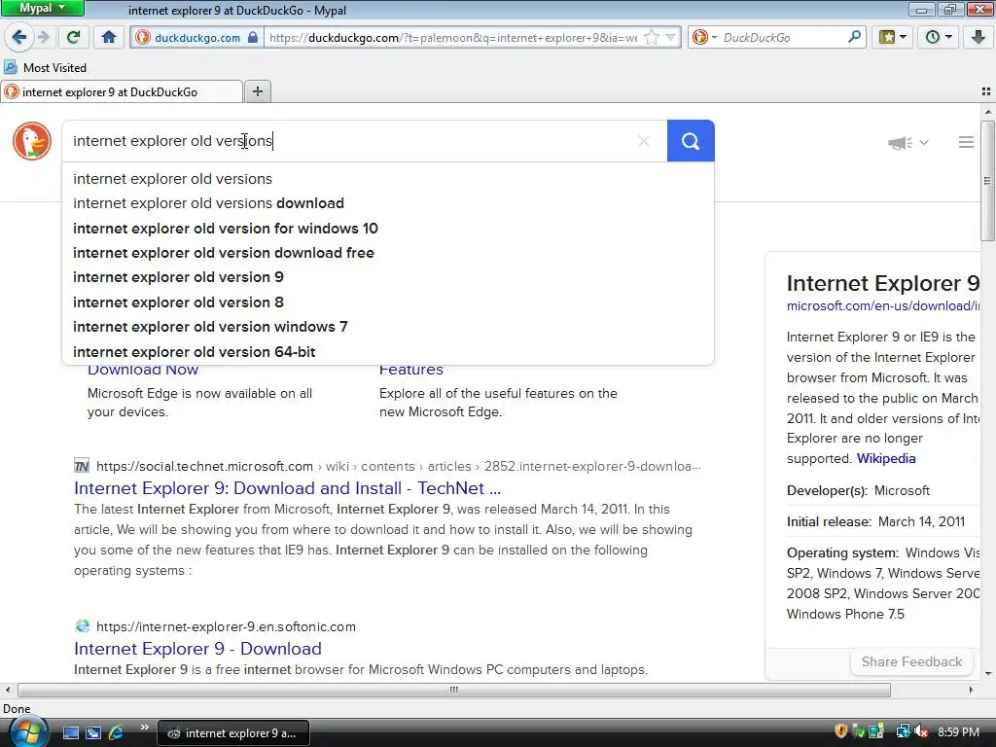Image resolution: width=996 pixels, height=747 pixels.
Task: Open the DuckDuckGo hamburger menu
Action: 966,142
